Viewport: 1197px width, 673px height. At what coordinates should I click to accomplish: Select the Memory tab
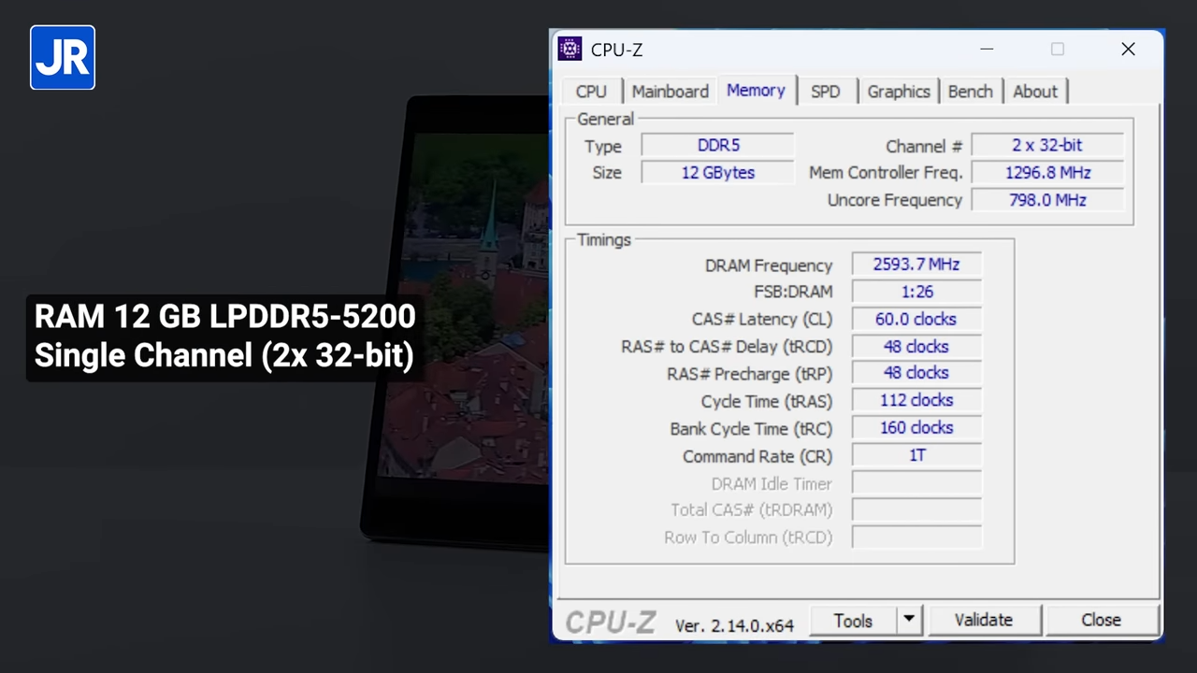[x=756, y=91]
